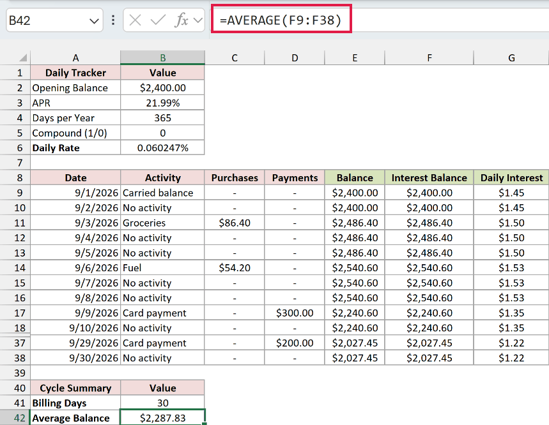This screenshot has width=549, height=425.
Task: Click Average Balance value $2,287.83
Action: click(x=163, y=418)
